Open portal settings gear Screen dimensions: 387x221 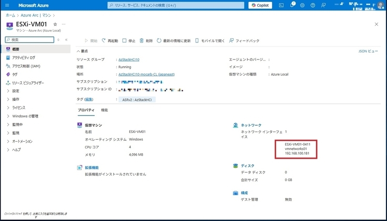[x=302, y=5]
